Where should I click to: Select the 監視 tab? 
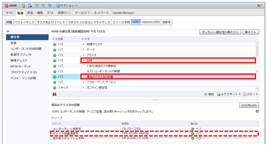click(20, 13)
